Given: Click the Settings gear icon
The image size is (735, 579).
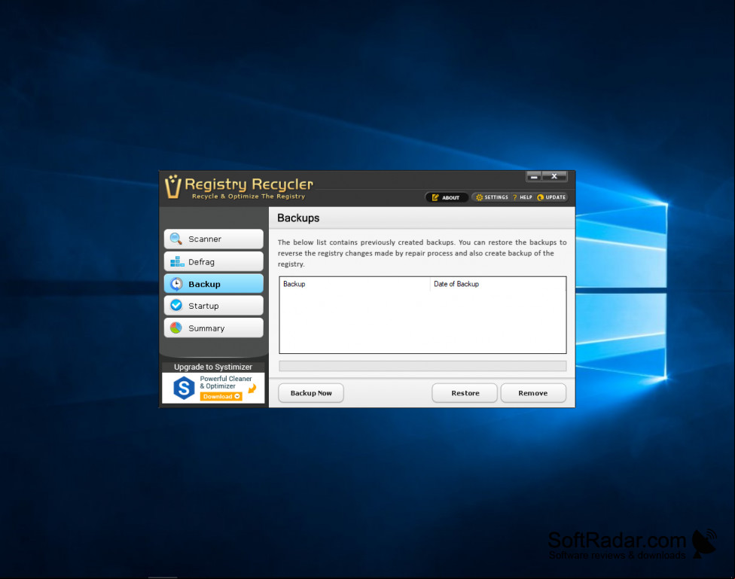Looking at the screenshot, I should click(479, 197).
